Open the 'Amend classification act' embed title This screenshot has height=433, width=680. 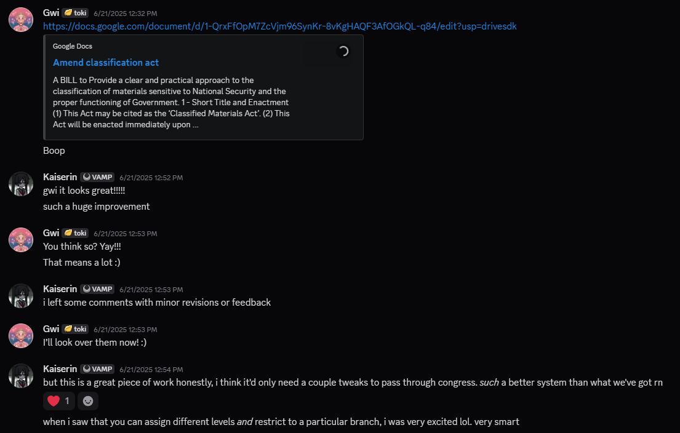pos(106,63)
